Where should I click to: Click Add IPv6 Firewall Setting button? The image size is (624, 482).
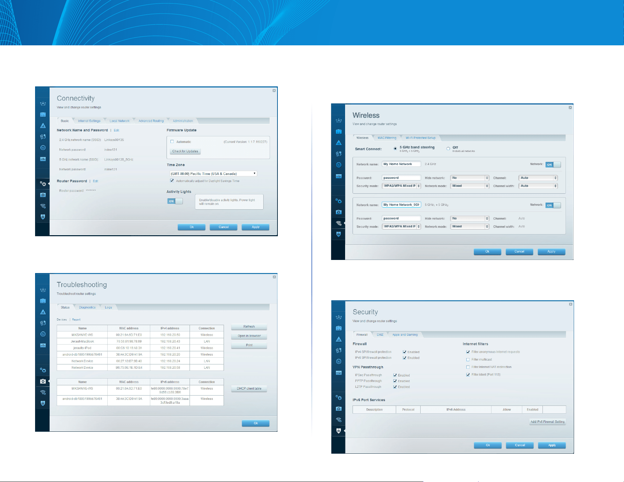click(x=547, y=422)
